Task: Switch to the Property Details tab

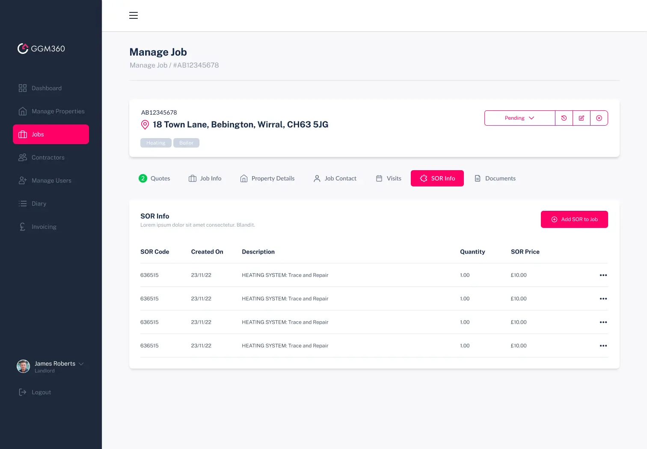Action: [267, 178]
